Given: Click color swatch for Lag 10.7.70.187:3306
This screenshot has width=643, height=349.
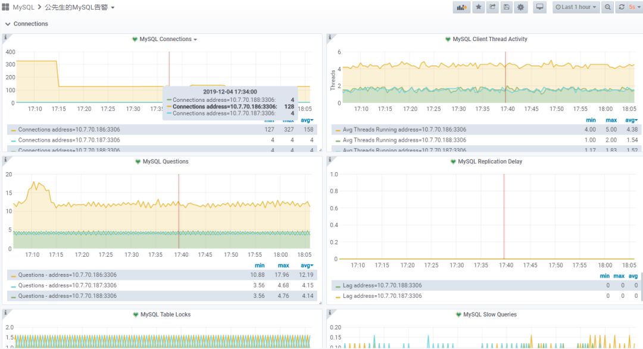Looking at the screenshot, I should pos(338,297).
